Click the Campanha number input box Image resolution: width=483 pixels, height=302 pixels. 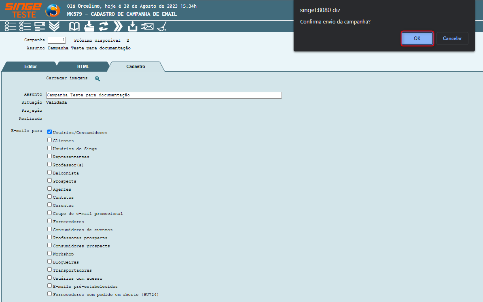point(57,40)
